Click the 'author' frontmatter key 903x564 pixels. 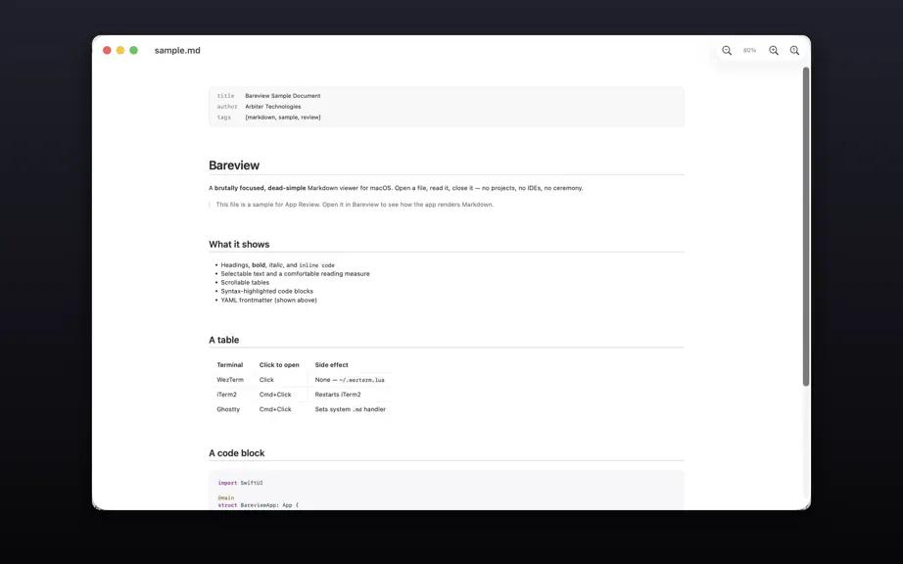click(227, 107)
